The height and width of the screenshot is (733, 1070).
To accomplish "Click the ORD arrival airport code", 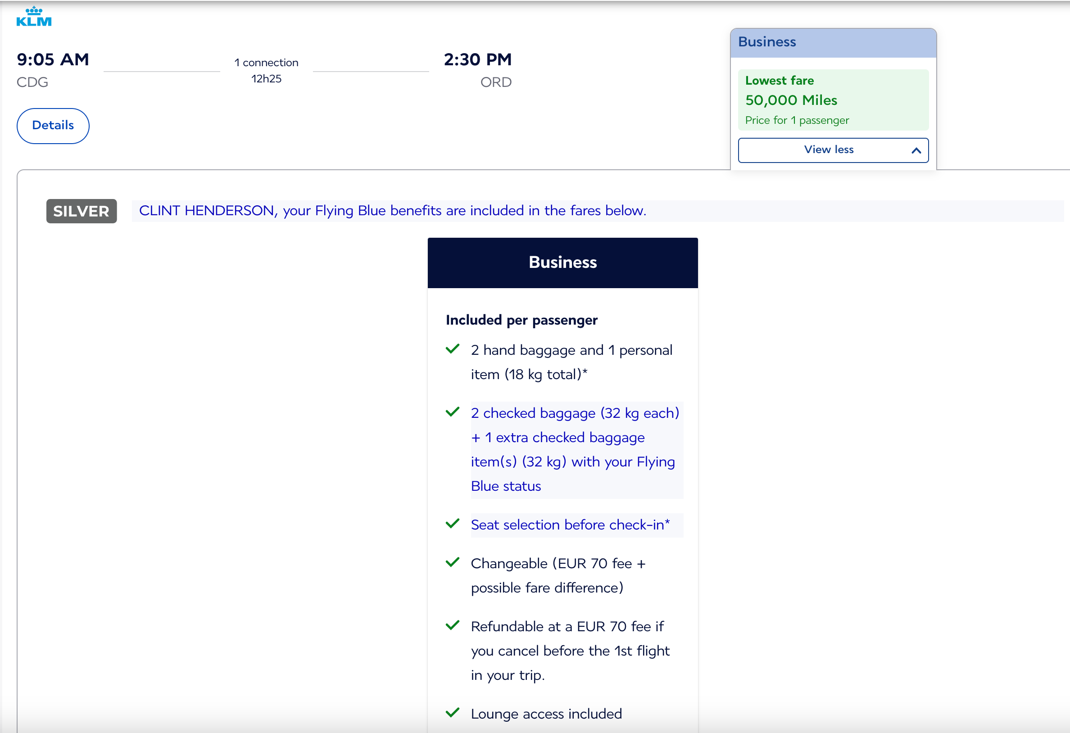I will point(495,82).
